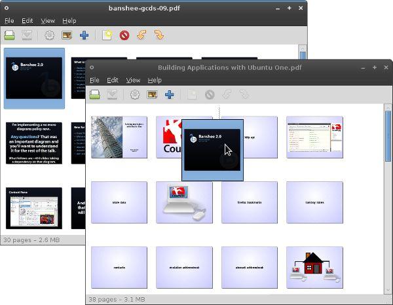This screenshot has height=305, width=393.
Task: Open View menu in Ubuntu One window
Action: 133,80
